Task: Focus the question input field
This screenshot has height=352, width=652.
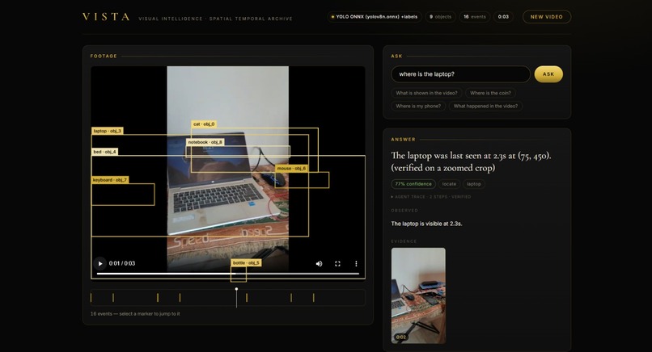Action: tap(460, 74)
